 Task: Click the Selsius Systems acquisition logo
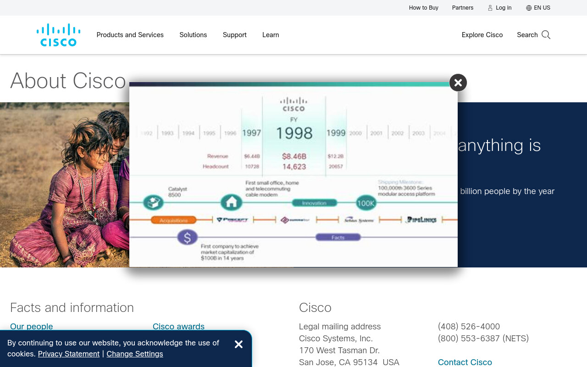(x=359, y=220)
